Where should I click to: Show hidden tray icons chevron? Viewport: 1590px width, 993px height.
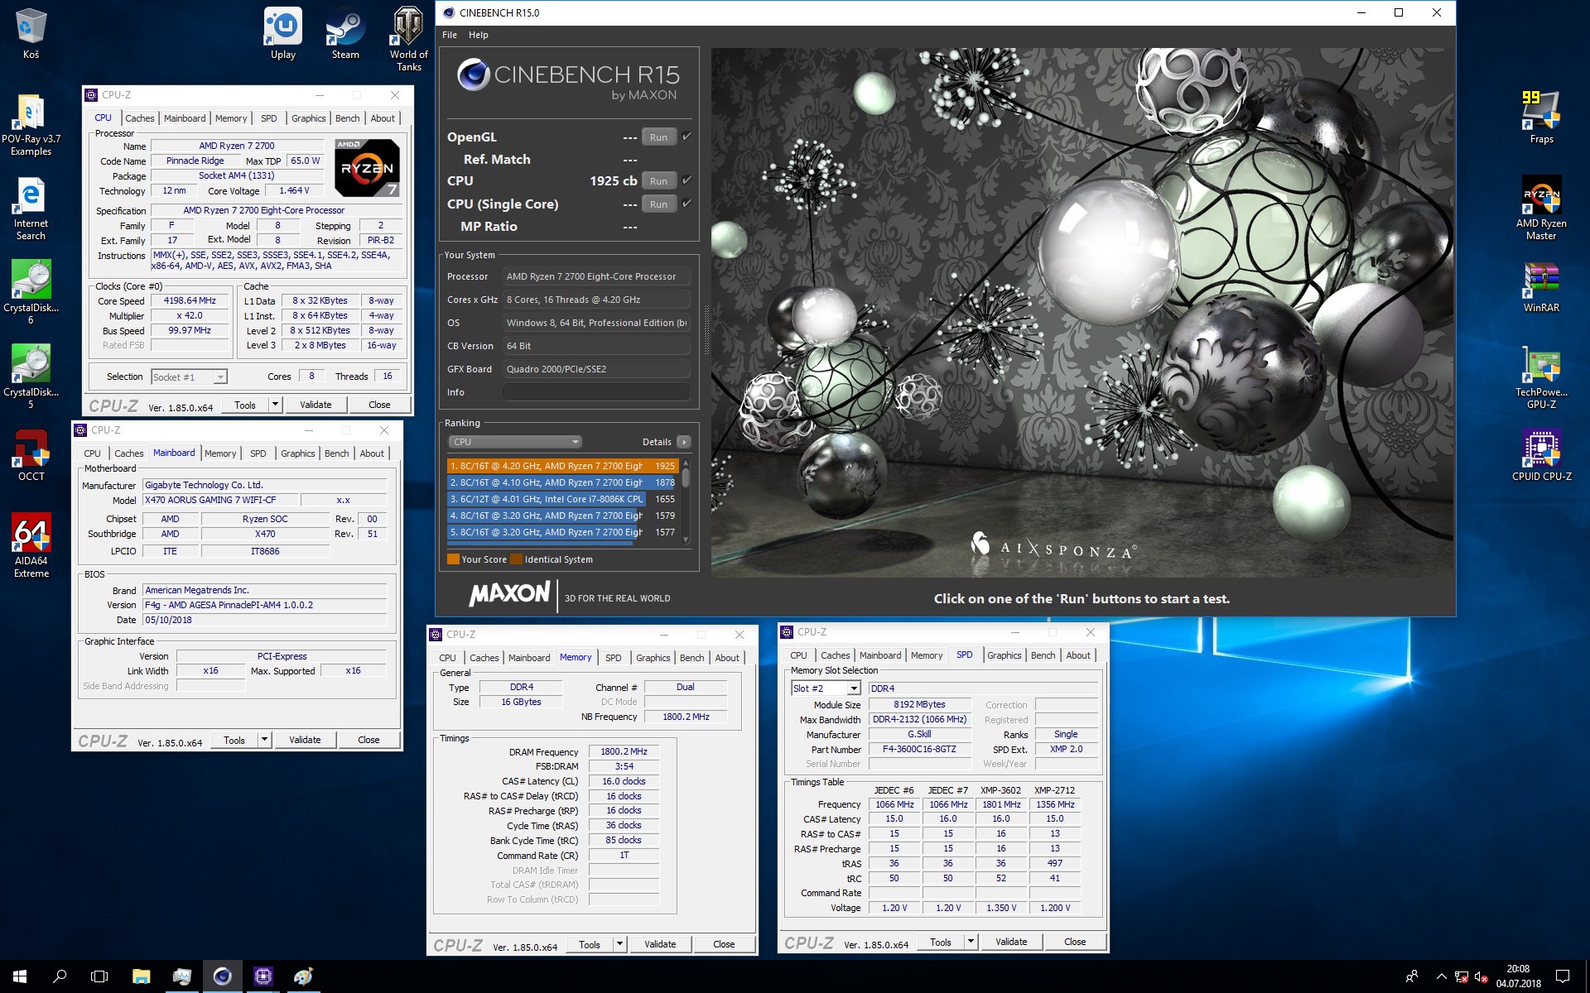pyautogui.click(x=1441, y=976)
